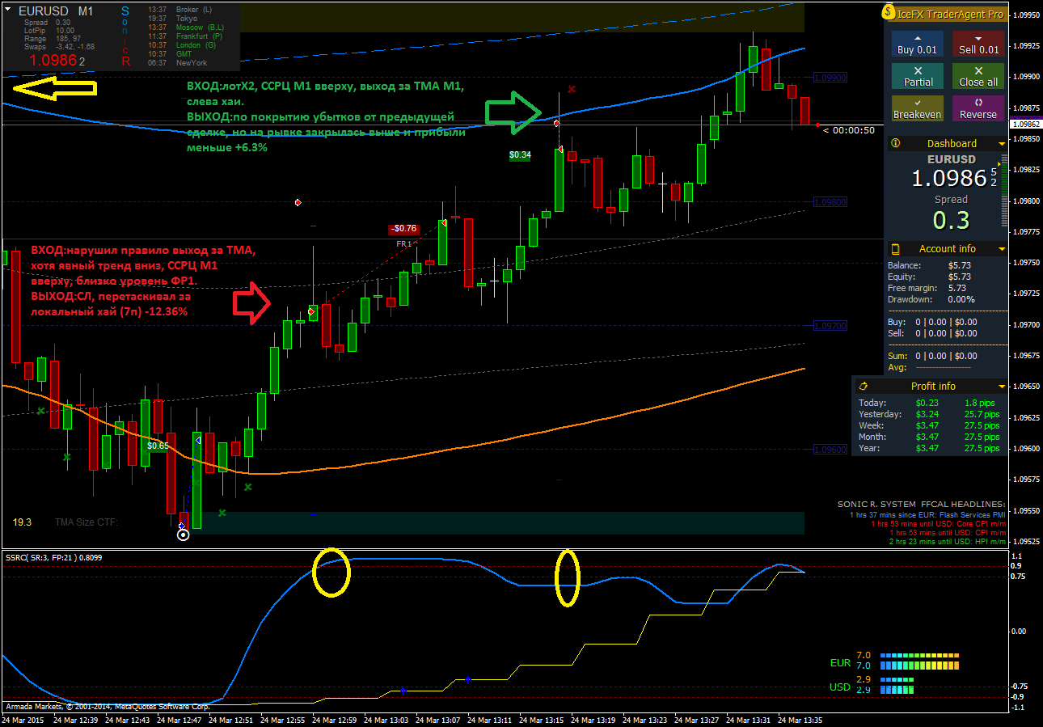Select the $0.34 trade profit label
Image resolution: width=1043 pixels, height=727 pixels.
[x=520, y=154]
